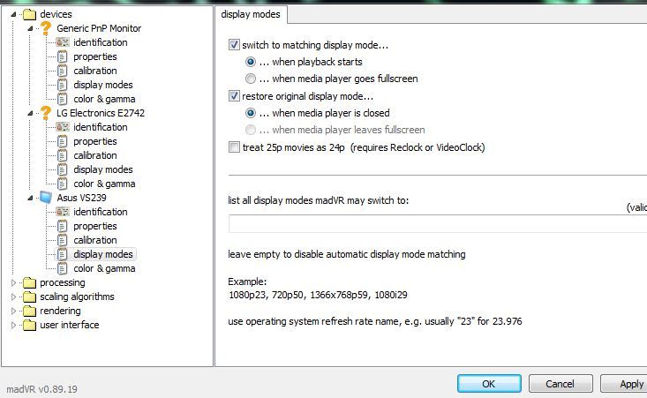
Task: Click the scaling algorithms folder icon
Action: (x=29, y=297)
